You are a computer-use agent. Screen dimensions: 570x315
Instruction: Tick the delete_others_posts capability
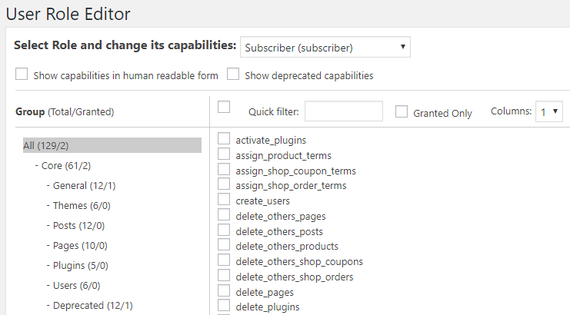[224, 230]
